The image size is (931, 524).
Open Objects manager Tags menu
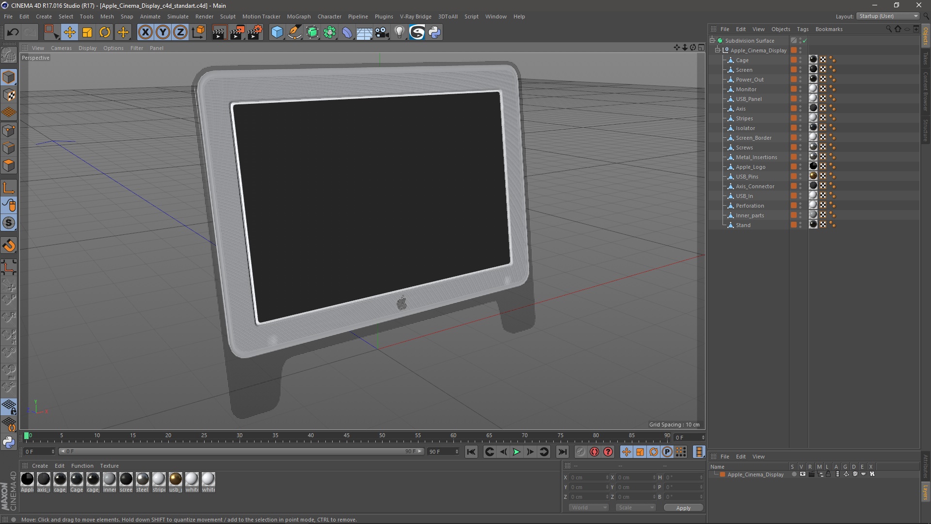point(803,29)
